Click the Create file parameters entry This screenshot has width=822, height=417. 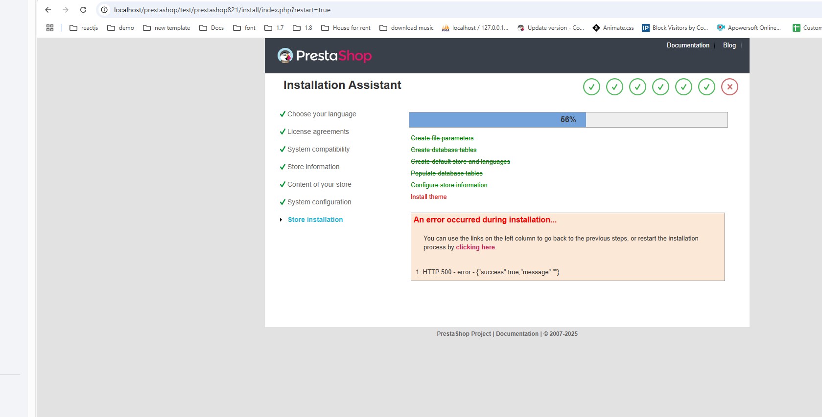(442, 138)
